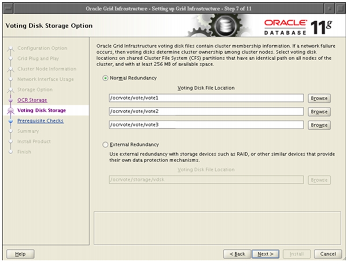Click the Install Product step
The width and height of the screenshot is (347, 264).
click(34, 141)
